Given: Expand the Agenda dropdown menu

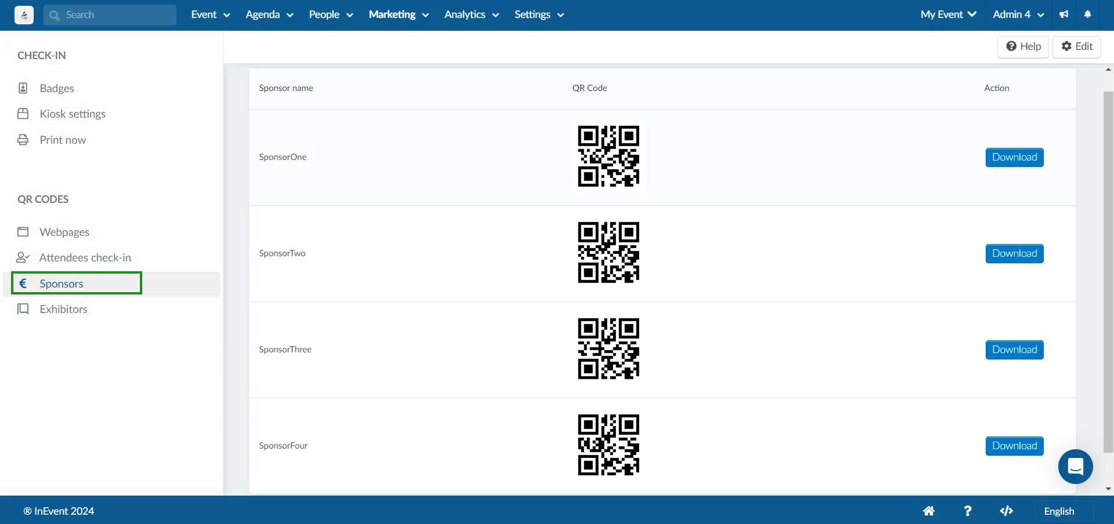Looking at the screenshot, I should pyautogui.click(x=269, y=15).
